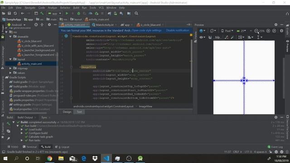Expand the Run tasks build node
Viewport: 290px width, 163px height.
[x=22, y=140]
